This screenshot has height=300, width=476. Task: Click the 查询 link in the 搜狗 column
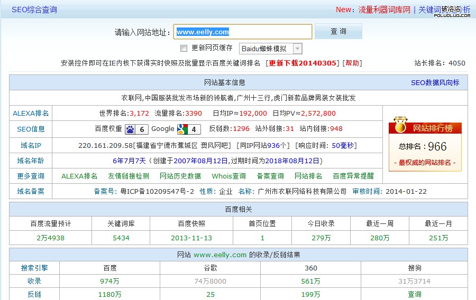[415, 294]
